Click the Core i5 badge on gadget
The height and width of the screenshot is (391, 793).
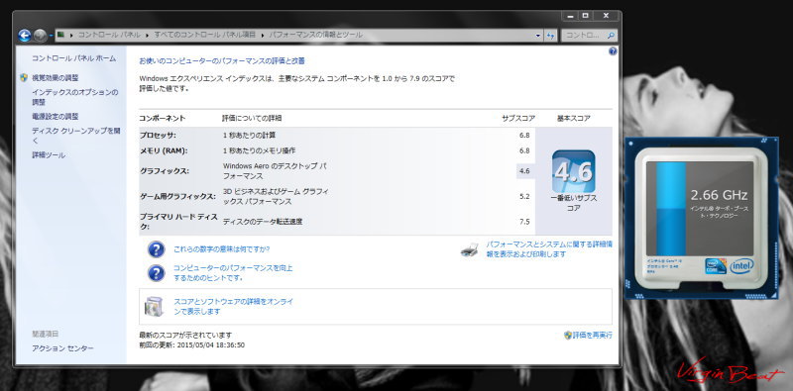716,266
